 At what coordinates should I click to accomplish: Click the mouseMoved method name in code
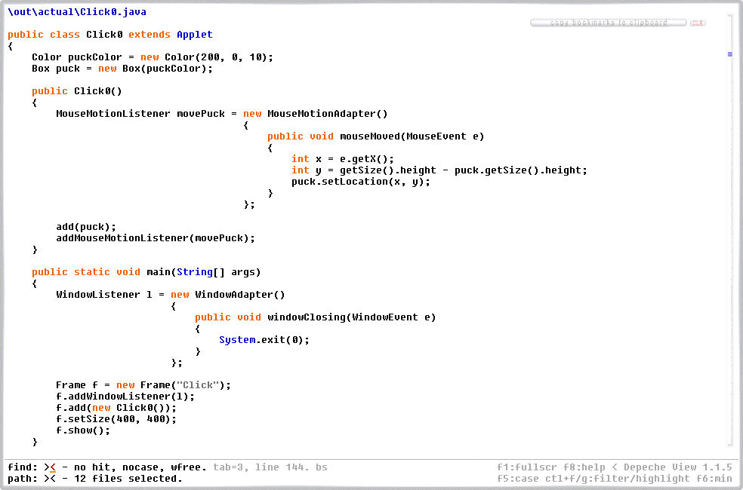pos(370,136)
